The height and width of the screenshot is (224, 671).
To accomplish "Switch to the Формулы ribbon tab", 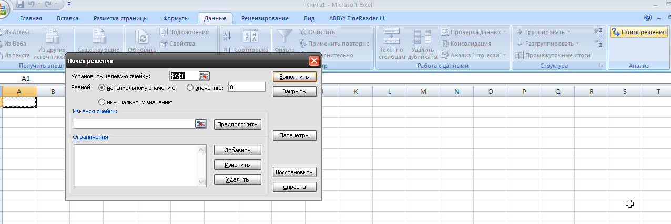I will coord(176,18).
